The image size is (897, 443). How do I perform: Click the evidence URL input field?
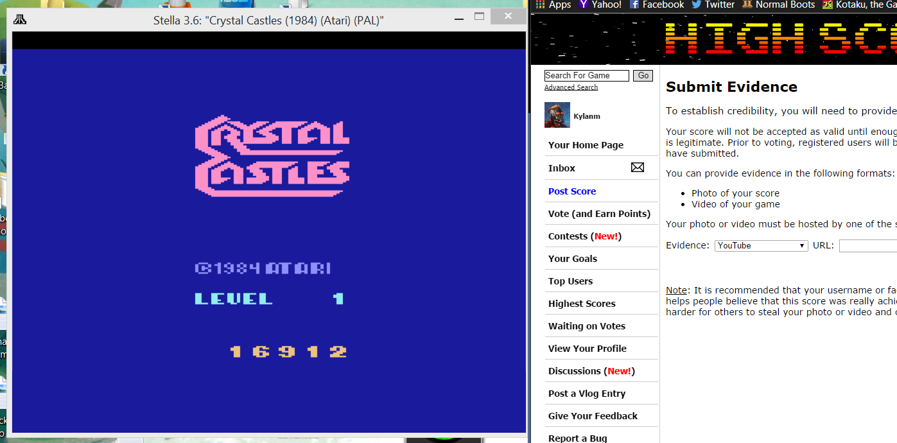867,245
